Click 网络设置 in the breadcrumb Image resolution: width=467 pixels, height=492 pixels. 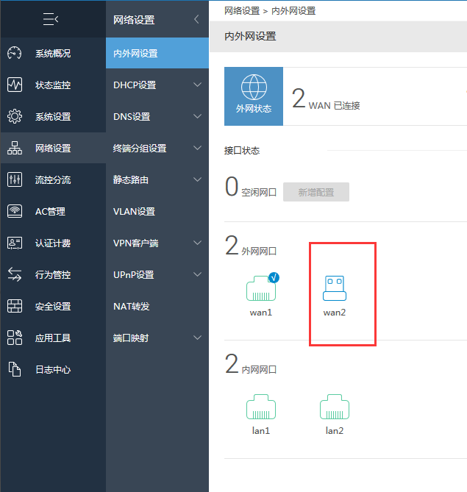[241, 11]
